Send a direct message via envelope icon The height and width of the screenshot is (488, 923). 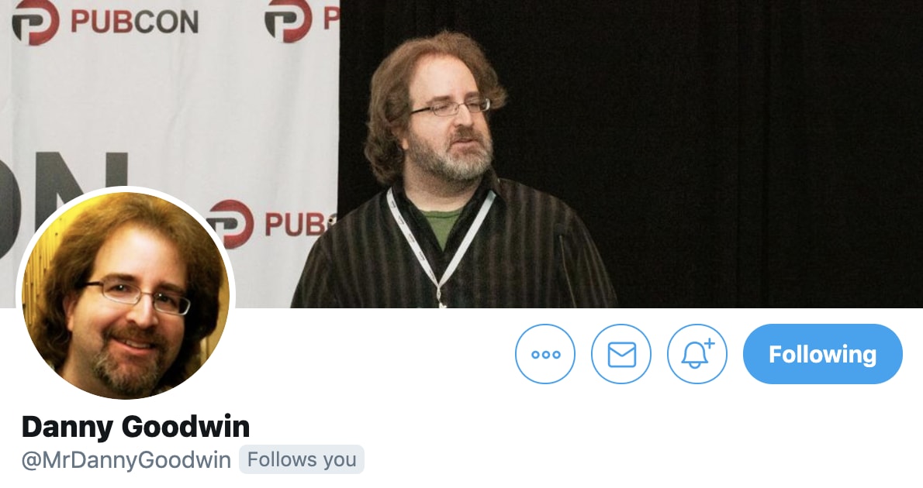(x=621, y=354)
